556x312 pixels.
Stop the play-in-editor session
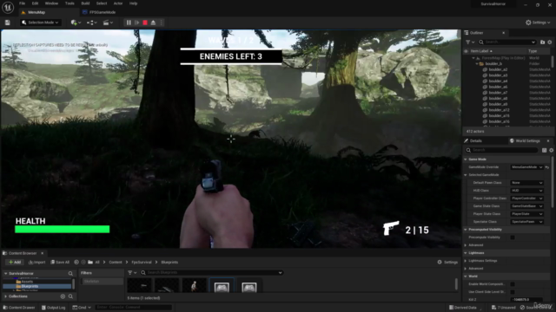(x=145, y=23)
